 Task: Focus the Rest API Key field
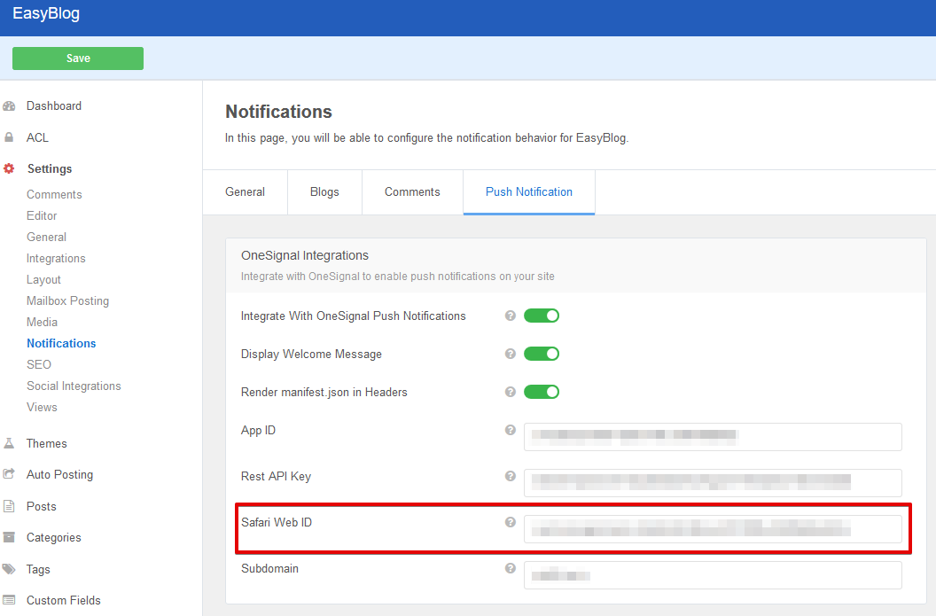click(x=713, y=483)
